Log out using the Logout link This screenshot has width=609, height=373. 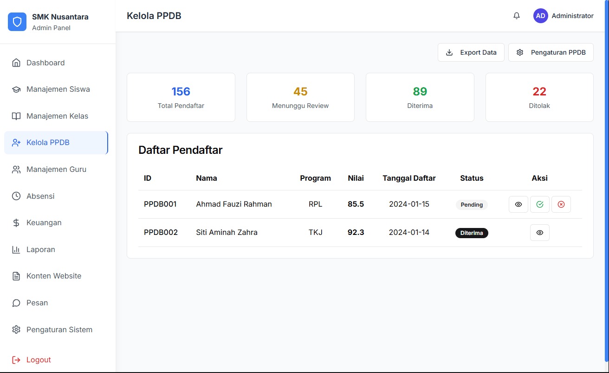38,360
